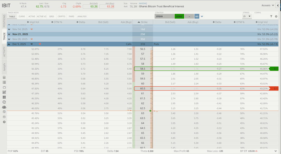Click the Max Profit 65 value in footer
The height and width of the screenshot is (154, 281).
tap(188, 151)
